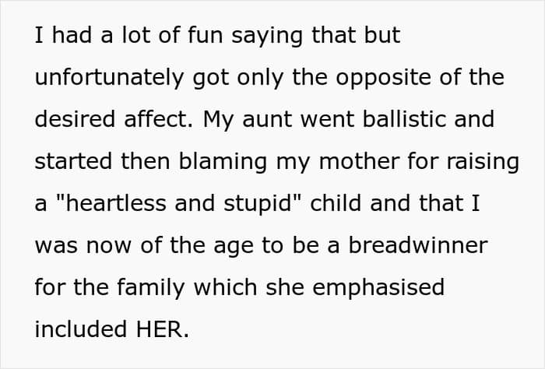Click the word "blaming"
The image size is (545, 369).
pos(223,162)
